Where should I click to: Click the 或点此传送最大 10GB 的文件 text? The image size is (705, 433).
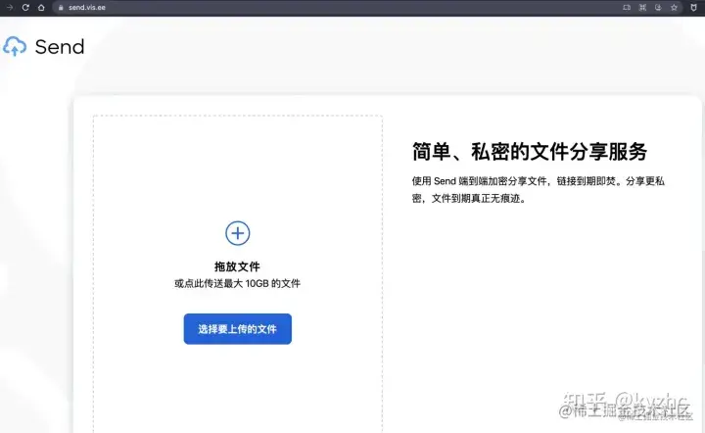point(237,283)
